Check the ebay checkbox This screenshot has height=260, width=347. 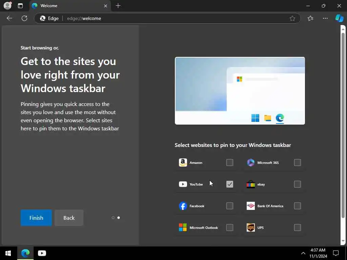point(298,184)
